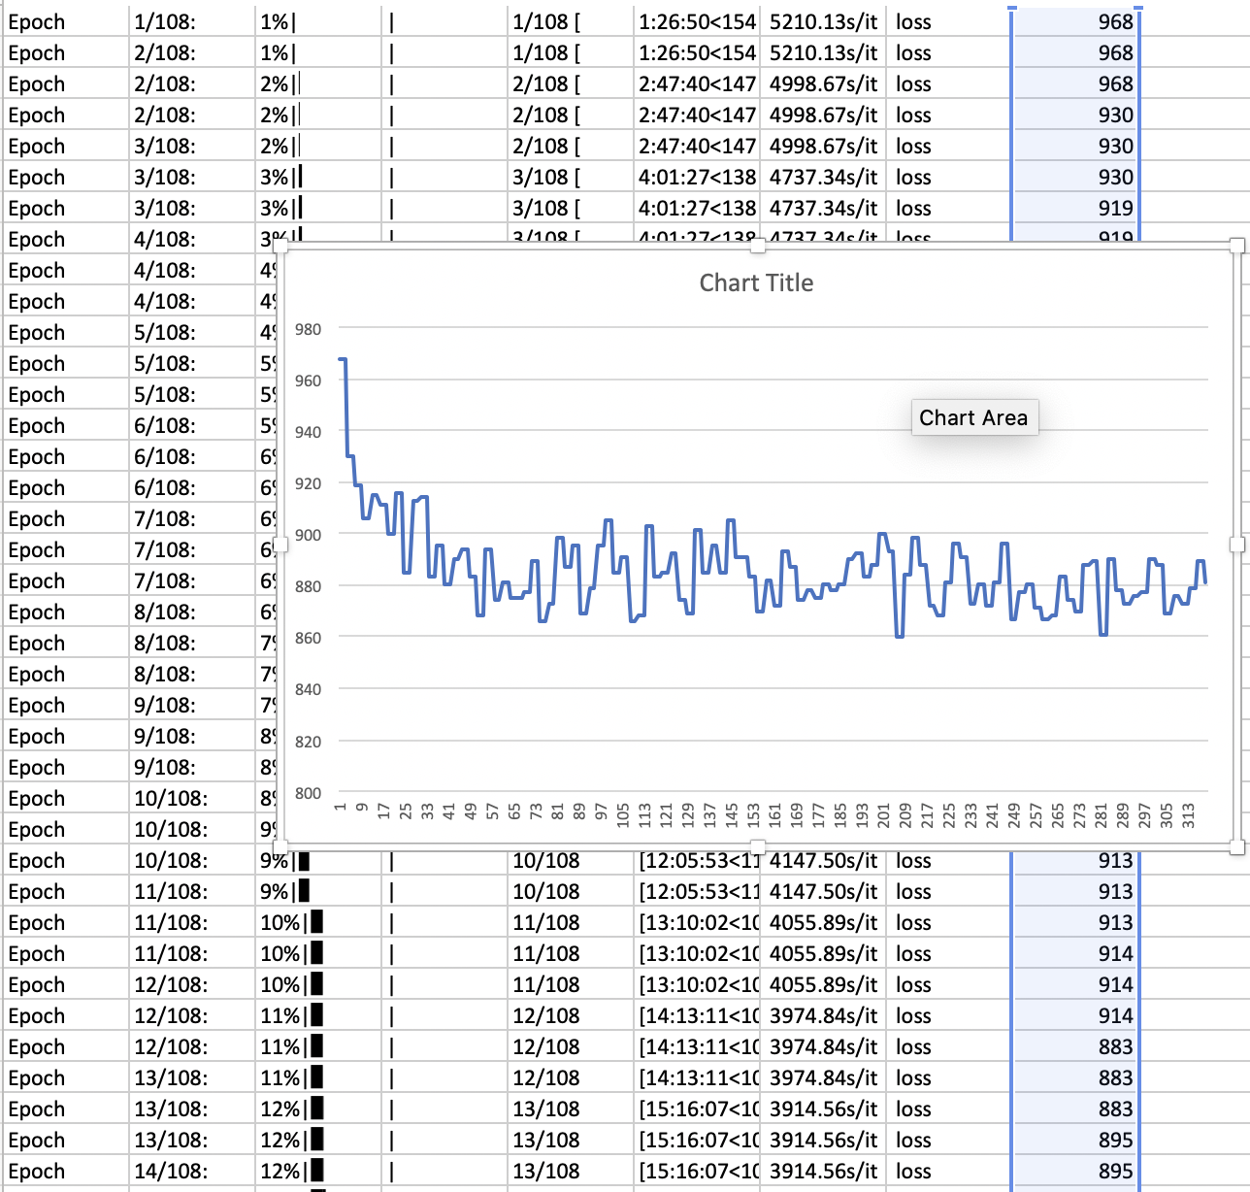
Task: Click the top-center chart resize handle
Action: click(x=758, y=248)
